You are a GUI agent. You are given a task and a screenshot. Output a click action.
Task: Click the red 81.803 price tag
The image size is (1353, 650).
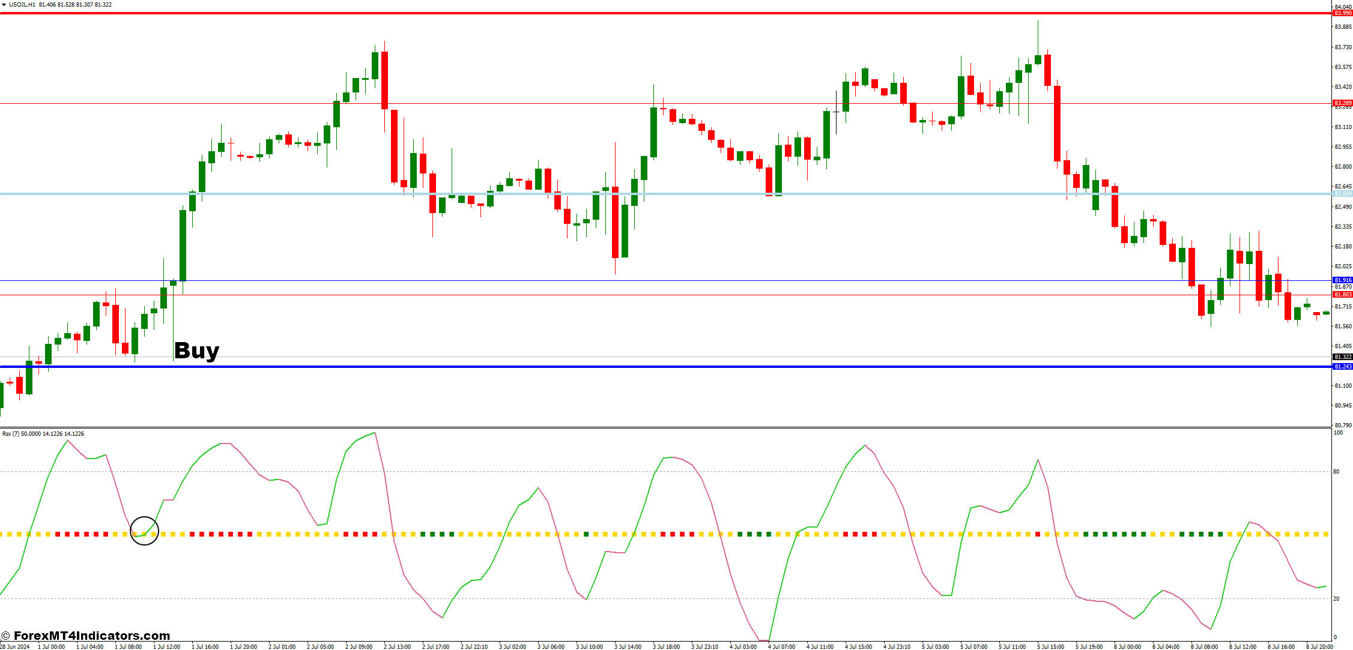click(x=1343, y=295)
